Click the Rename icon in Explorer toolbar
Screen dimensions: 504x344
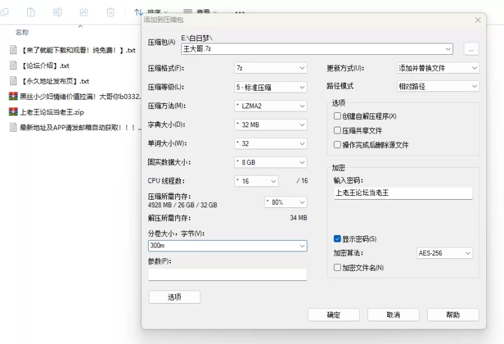pyautogui.click(x=57, y=12)
